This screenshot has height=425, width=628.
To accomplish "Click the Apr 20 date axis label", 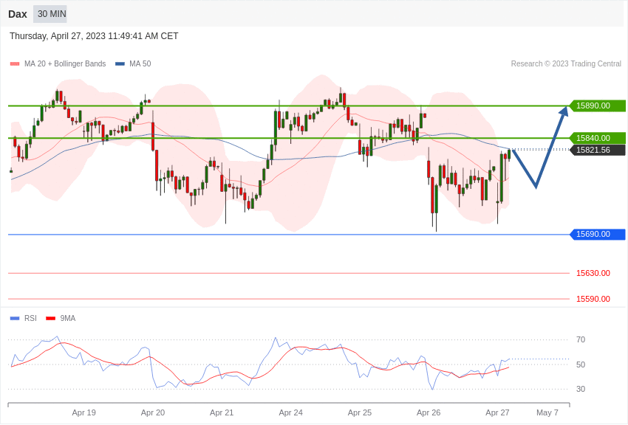I will point(153,412).
